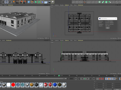Screen dimensions: 121x90
Task: Select the blue Cube primitive tool
Action: pos(29,2)
